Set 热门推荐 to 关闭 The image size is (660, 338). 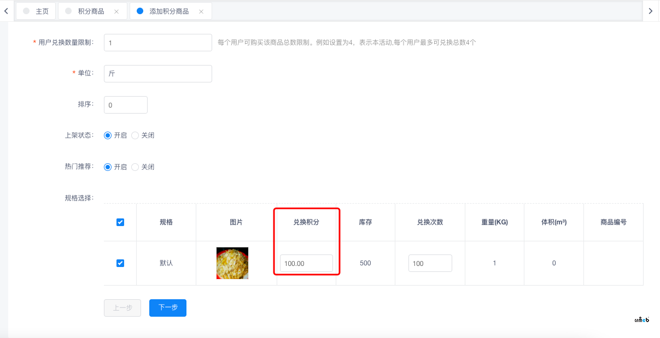pyautogui.click(x=136, y=167)
